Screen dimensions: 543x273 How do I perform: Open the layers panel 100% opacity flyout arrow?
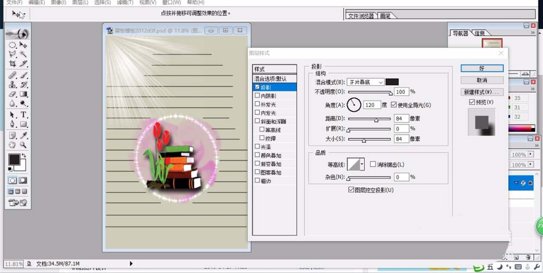(530, 155)
